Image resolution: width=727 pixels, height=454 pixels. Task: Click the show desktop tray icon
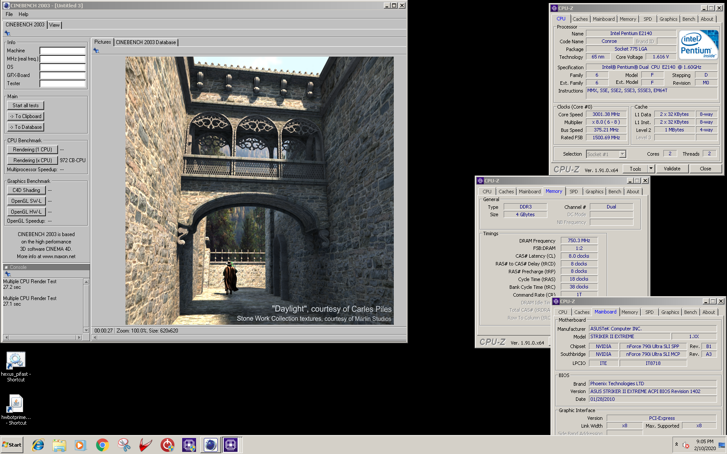click(x=721, y=445)
